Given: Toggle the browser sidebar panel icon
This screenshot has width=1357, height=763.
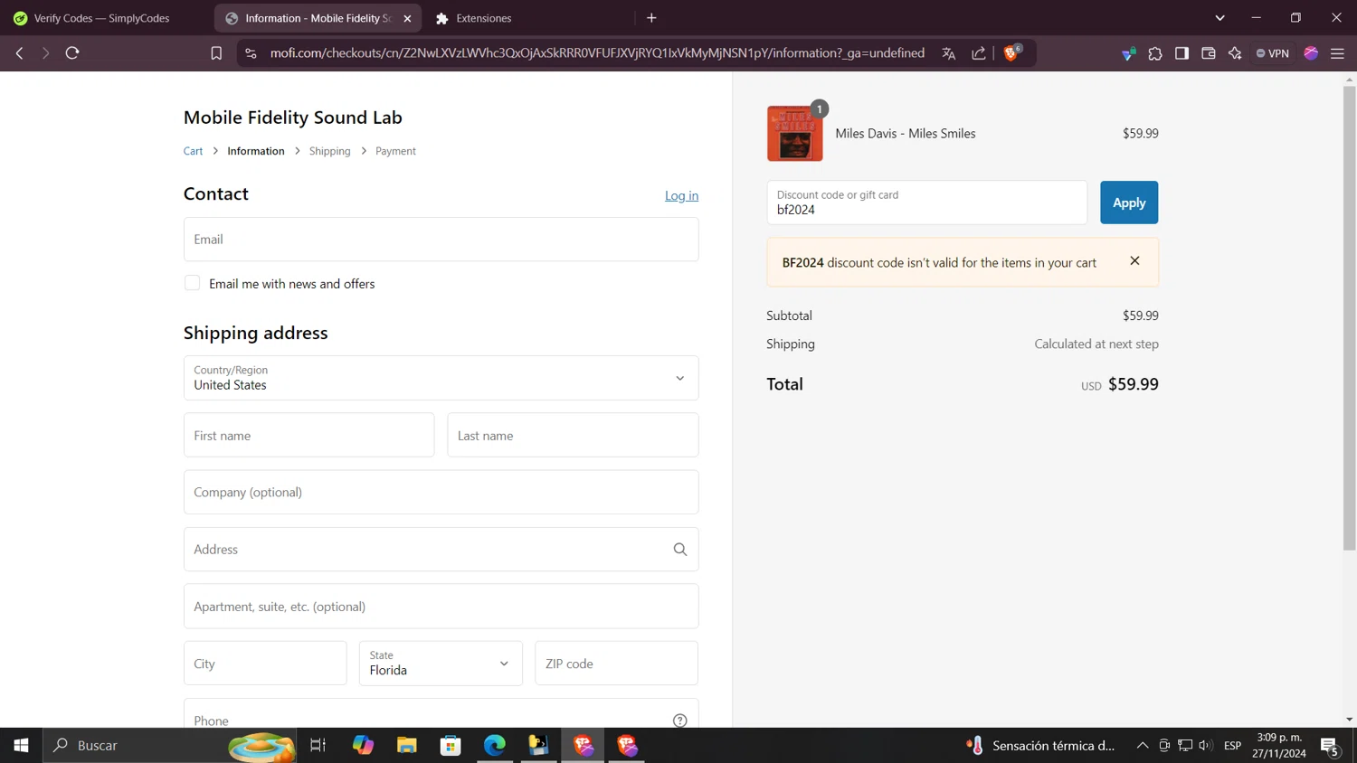Looking at the screenshot, I should [x=1181, y=53].
